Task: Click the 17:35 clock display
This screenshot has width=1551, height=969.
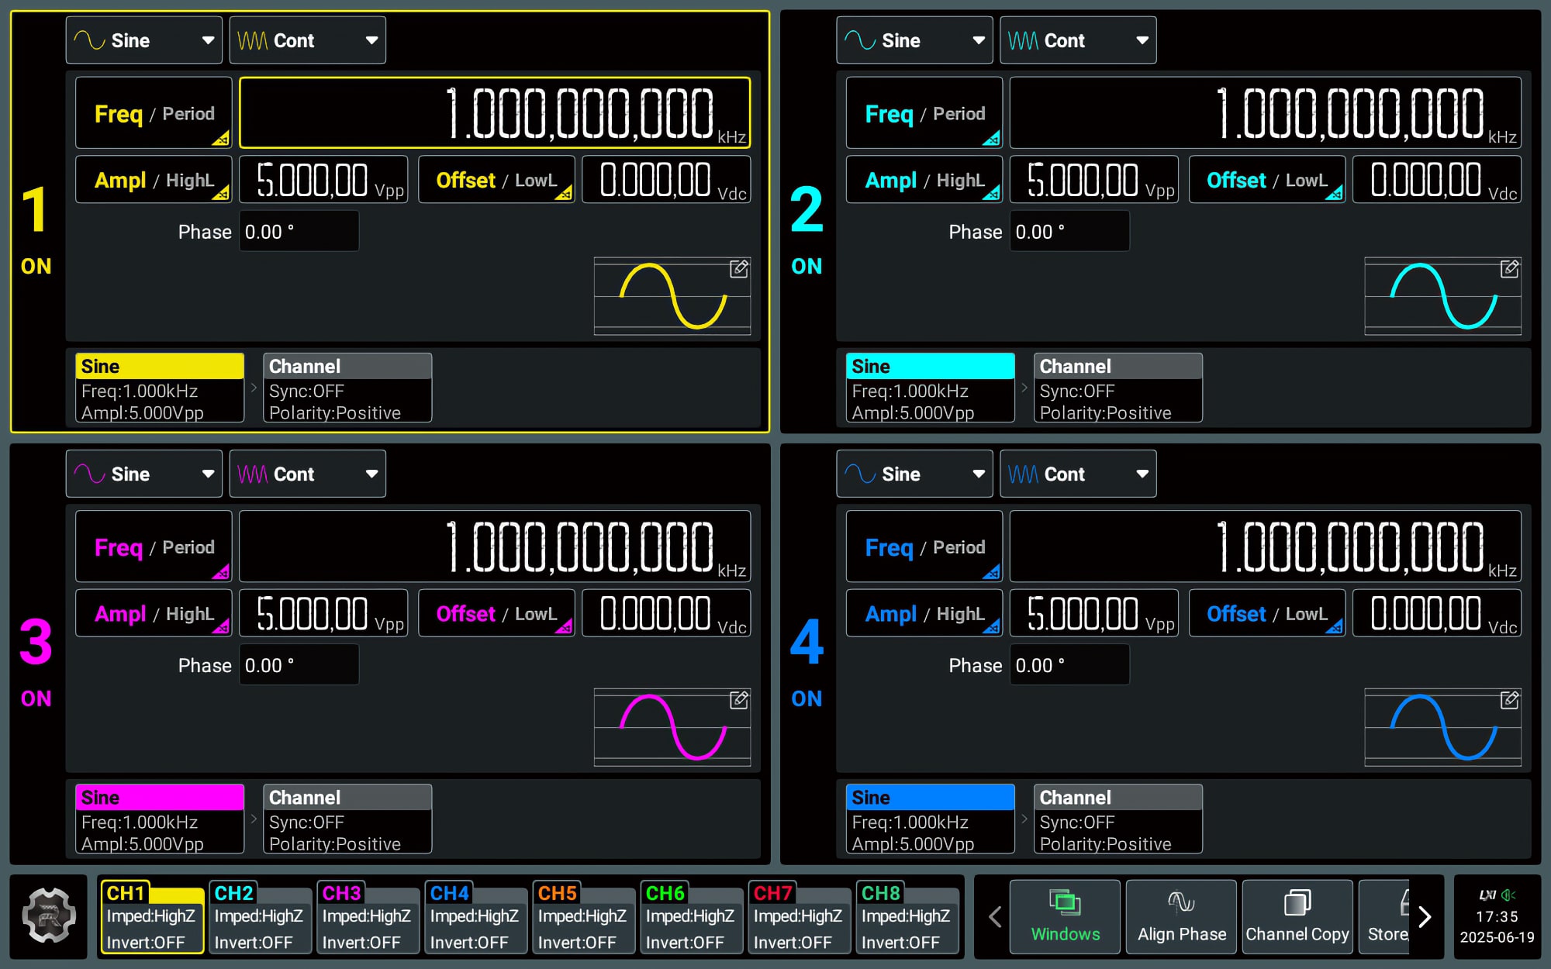Action: coord(1497,916)
